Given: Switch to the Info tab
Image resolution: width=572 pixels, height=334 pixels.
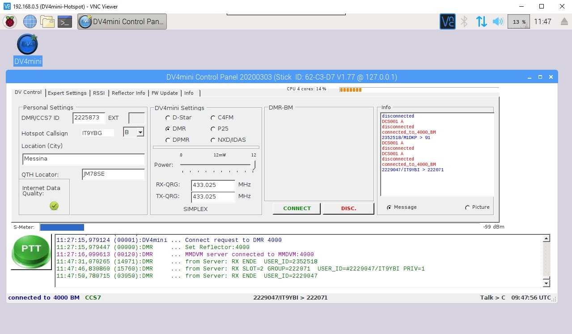Looking at the screenshot, I should 189,93.
